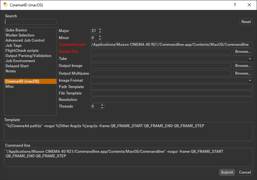Browse for the Output Multipass path
The height and width of the screenshot is (180, 257).
point(243,73)
